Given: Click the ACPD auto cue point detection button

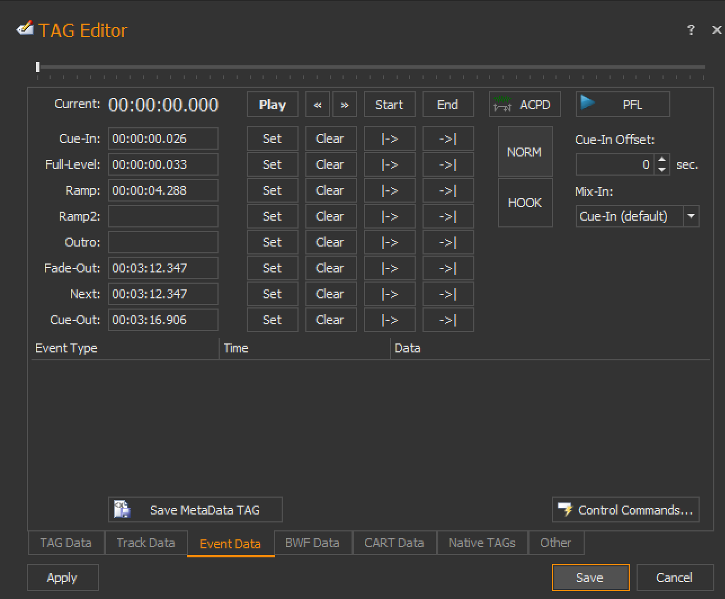Looking at the screenshot, I should pos(524,105).
